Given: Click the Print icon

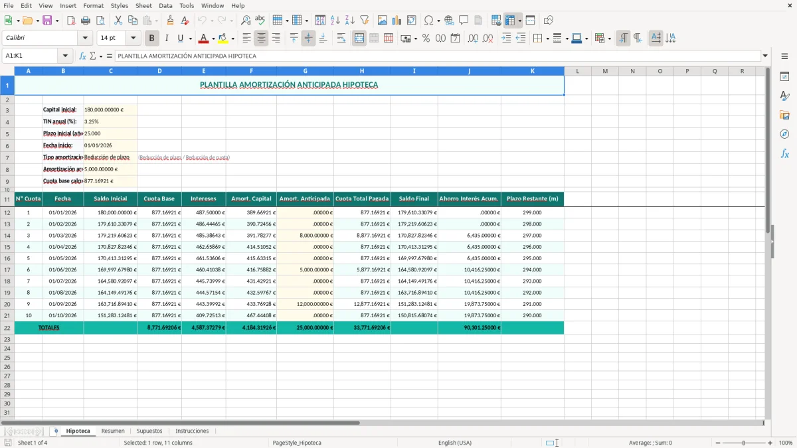Looking at the screenshot, I should (86, 21).
